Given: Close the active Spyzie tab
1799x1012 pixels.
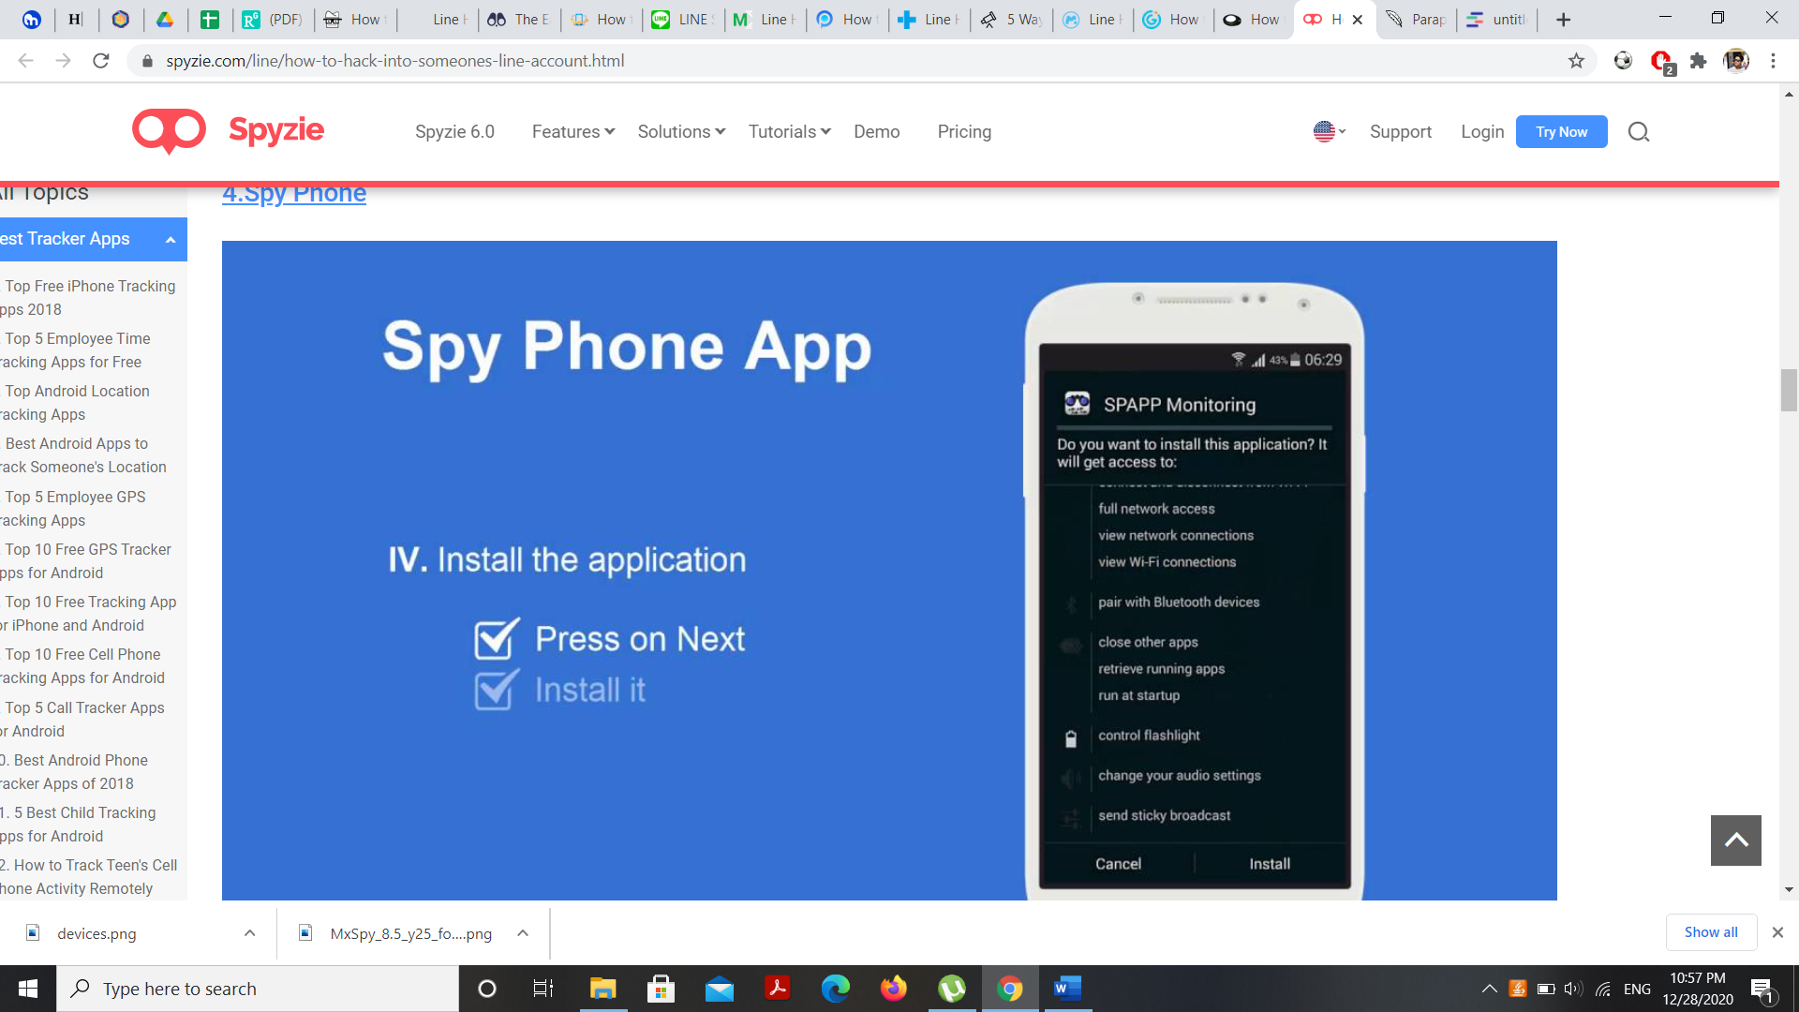Looking at the screenshot, I should coord(1358,19).
